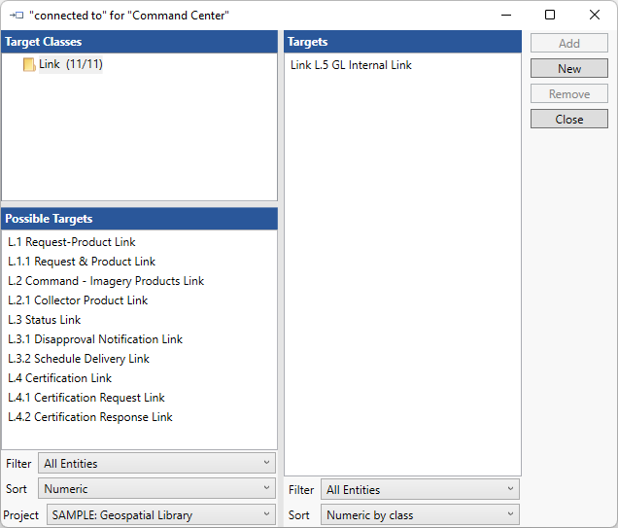Select L.3 Status Link item
This screenshot has height=528, width=618.
coord(45,320)
